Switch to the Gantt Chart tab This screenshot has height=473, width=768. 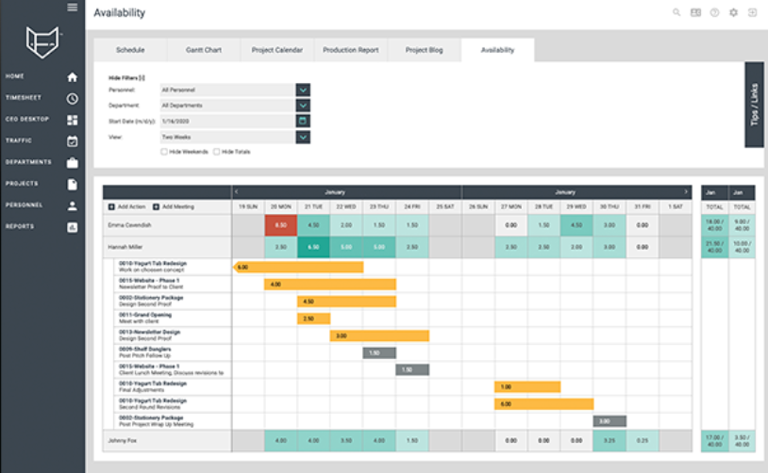pos(202,49)
